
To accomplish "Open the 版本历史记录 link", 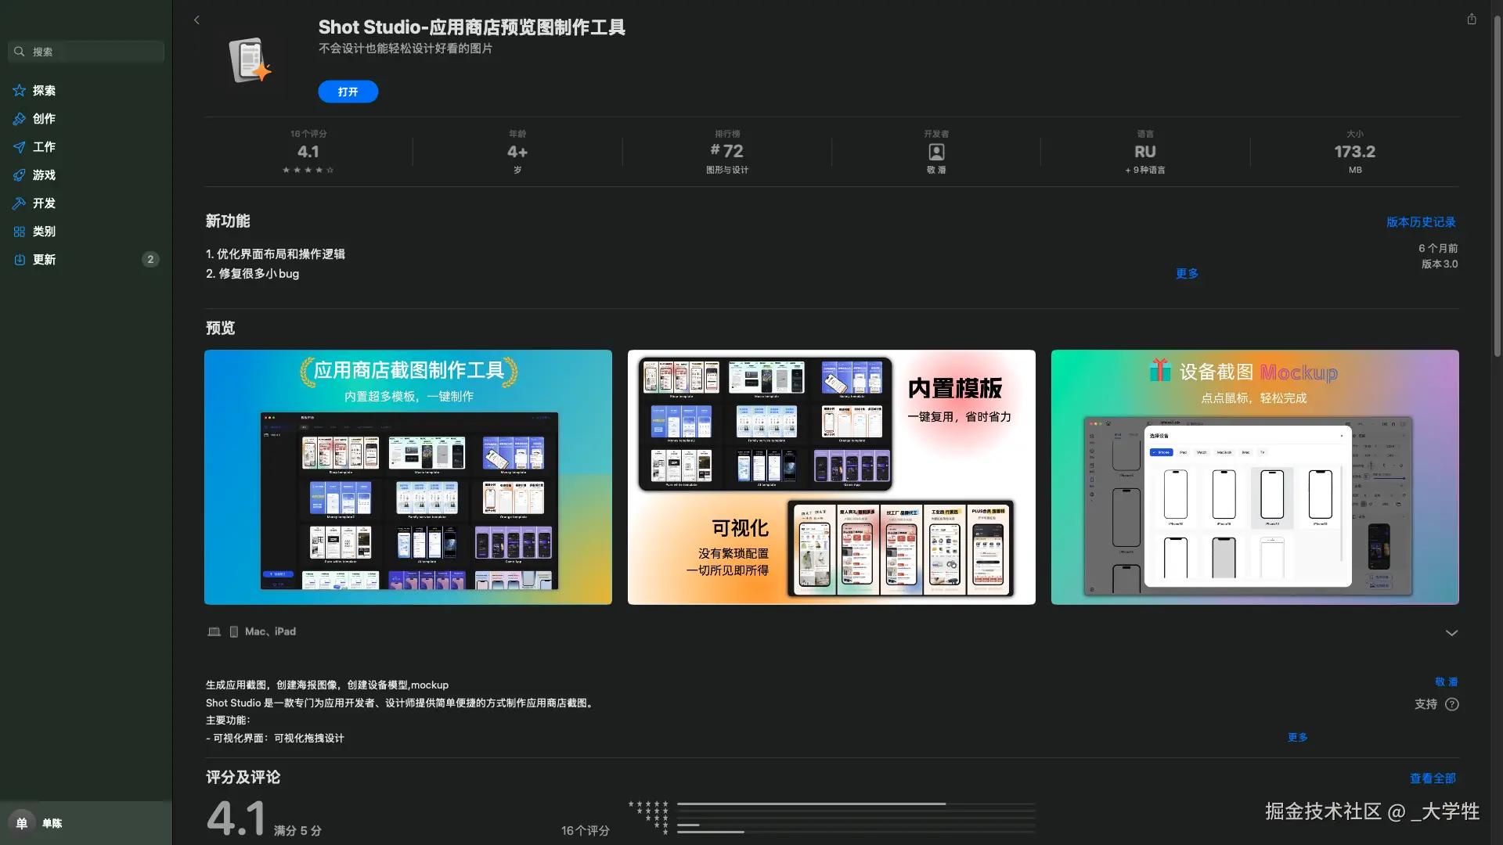I will (x=1420, y=222).
